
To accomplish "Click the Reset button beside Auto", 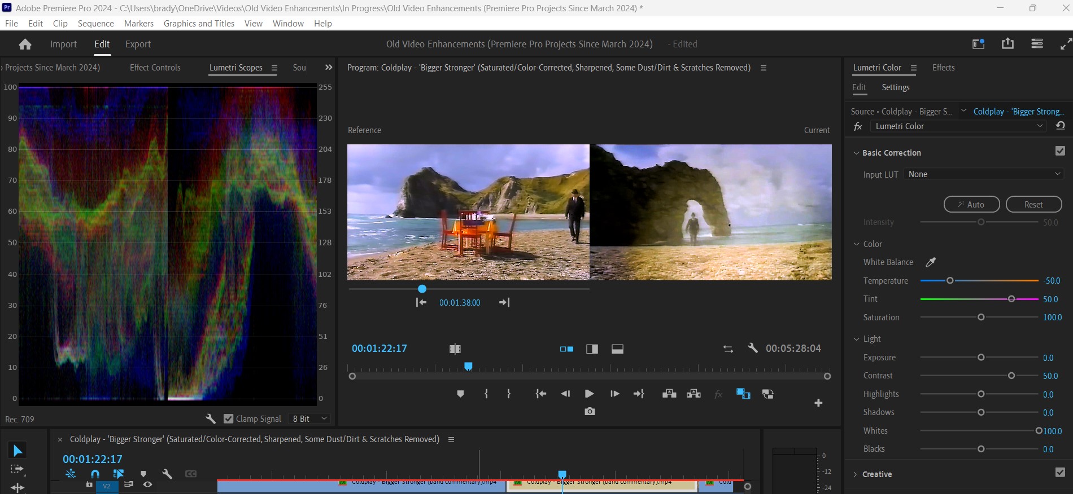I will pos(1033,204).
